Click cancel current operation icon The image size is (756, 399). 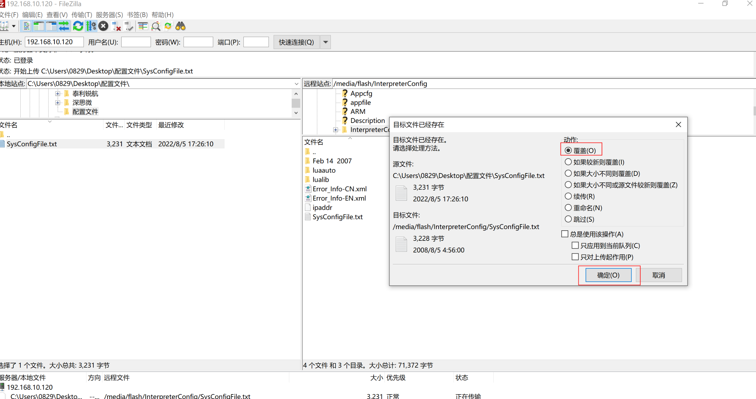pyautogui.click(x=103, y=26)
